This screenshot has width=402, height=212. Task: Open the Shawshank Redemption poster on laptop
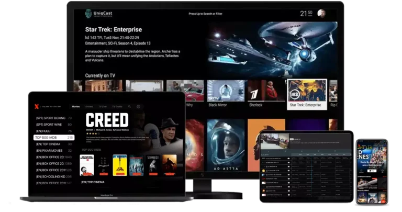coord(170,165)
